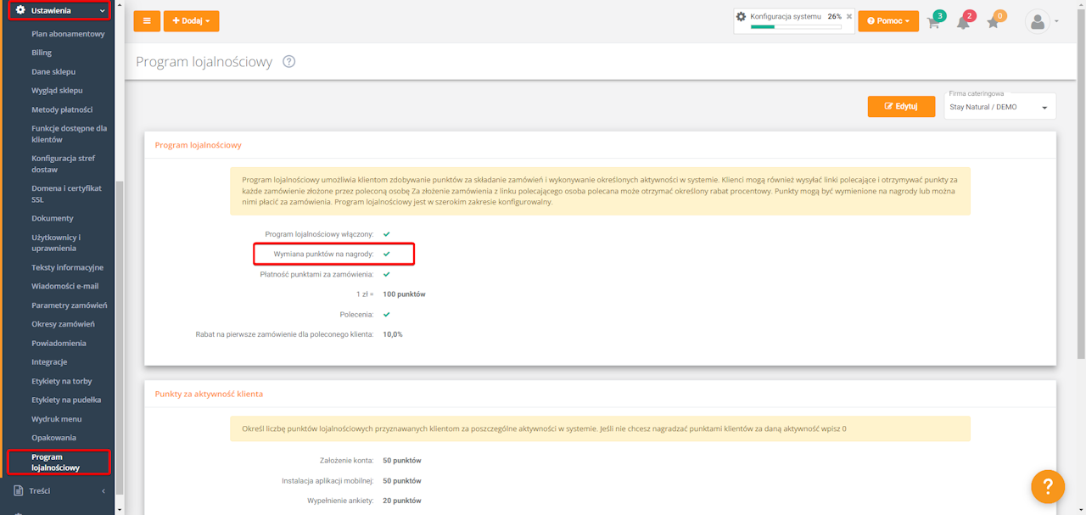Open Okresy zamówień in sidebar
This screenshot has width=1086, height=515.
[63, 324]
